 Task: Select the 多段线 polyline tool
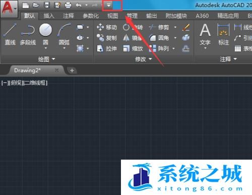(28, 34)
